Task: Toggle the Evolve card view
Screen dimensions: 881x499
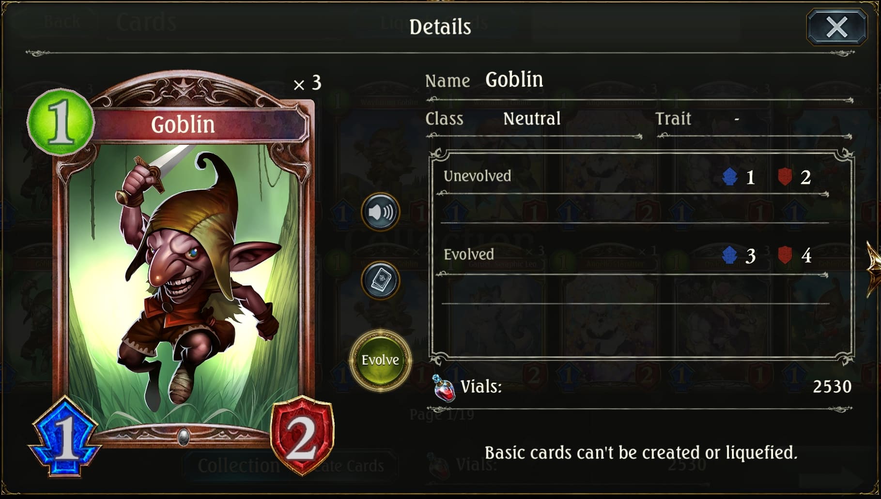Action: [x=380, y=360]
